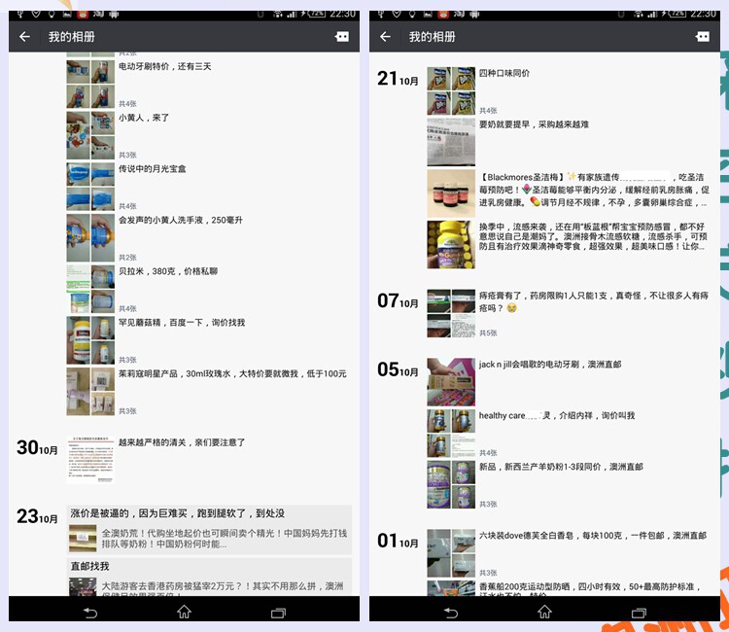
Task: Tap thumbnail of the 贝拉米 post
Action: tap(90, 289)
